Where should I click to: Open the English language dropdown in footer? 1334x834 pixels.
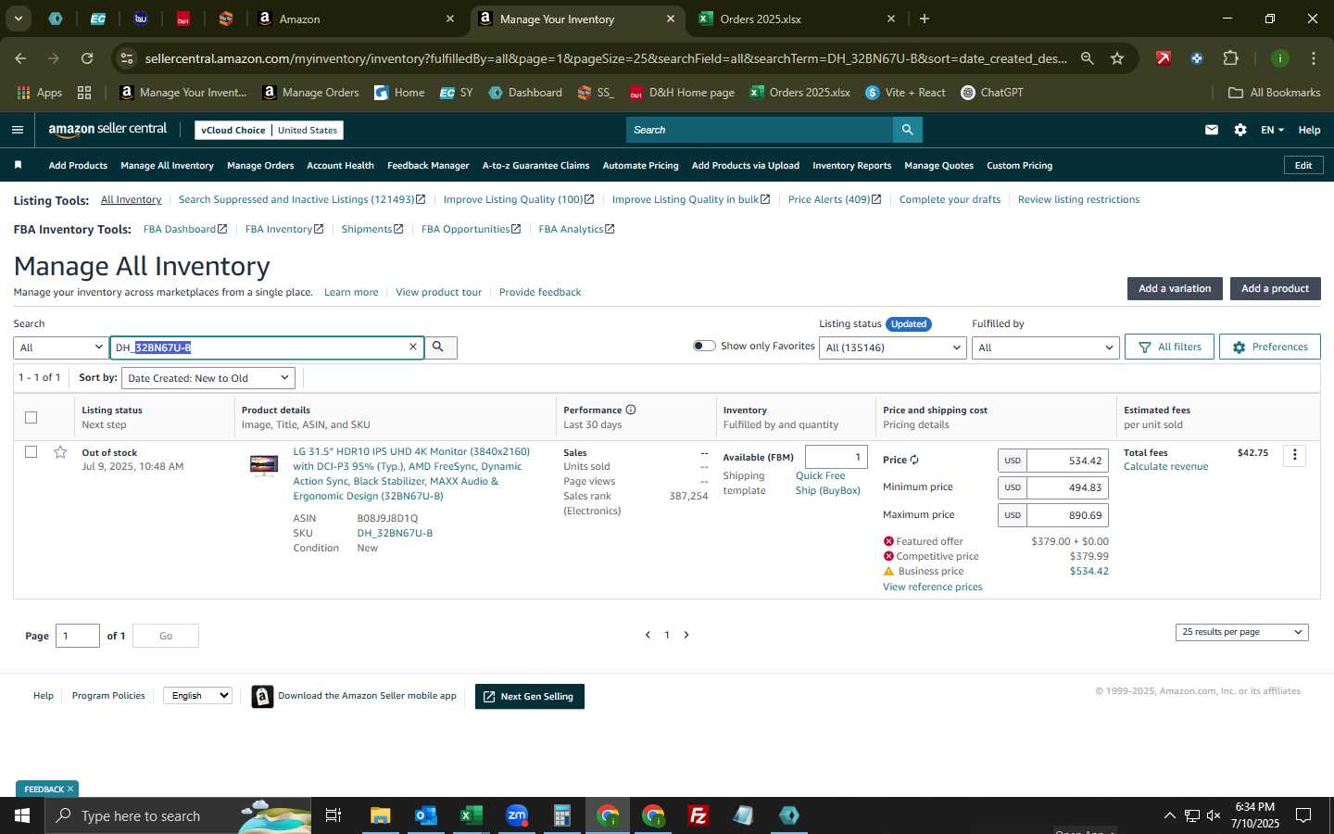click(197, 695)
